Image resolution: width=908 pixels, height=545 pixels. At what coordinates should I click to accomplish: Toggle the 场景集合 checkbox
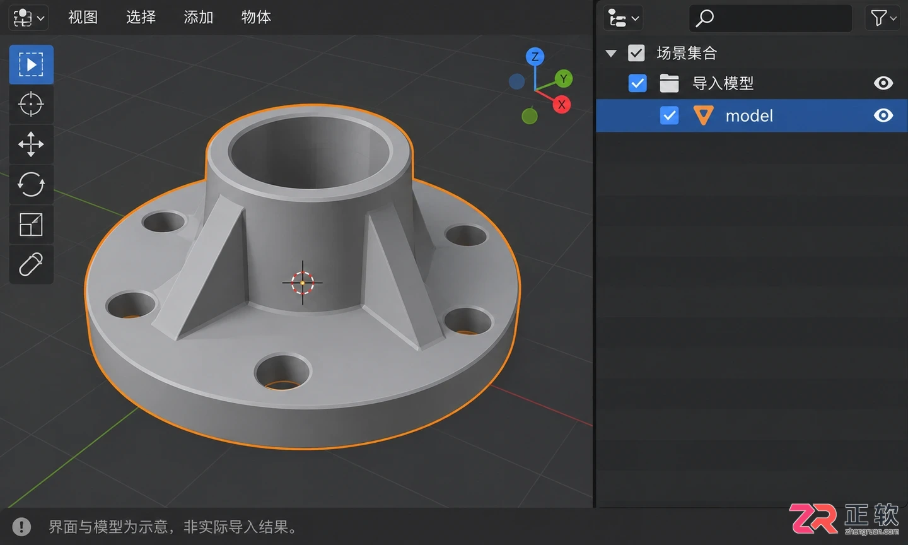click(636, 53)
